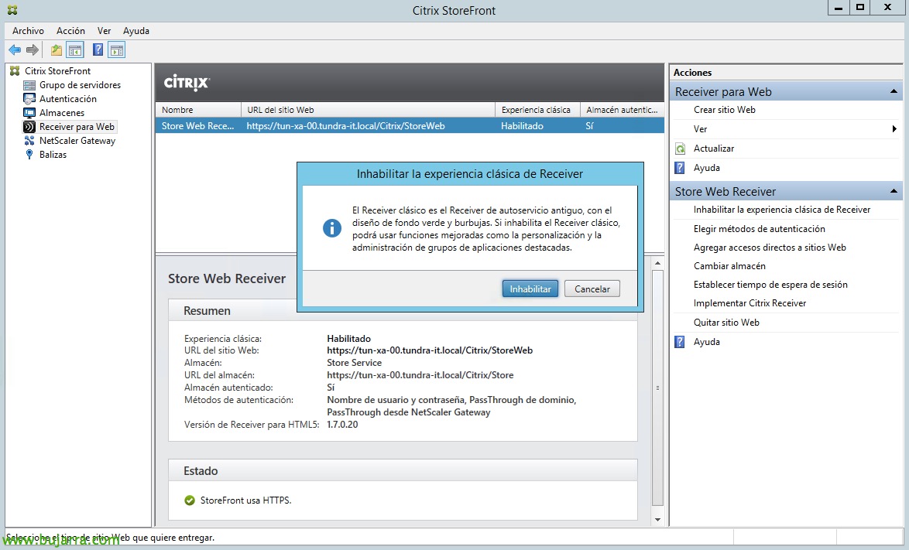Click Crear sitio Web action
This screenshot has height=550, width=909.
[725, 110]
